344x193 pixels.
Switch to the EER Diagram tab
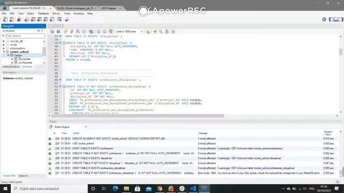click(109, 8)
